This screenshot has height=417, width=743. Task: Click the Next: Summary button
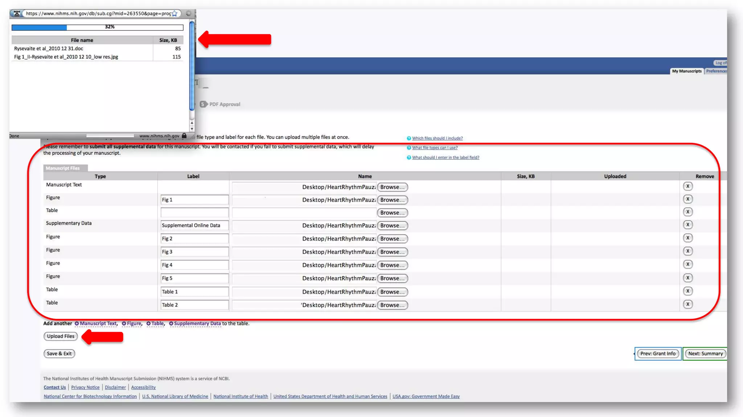point(705,354)
